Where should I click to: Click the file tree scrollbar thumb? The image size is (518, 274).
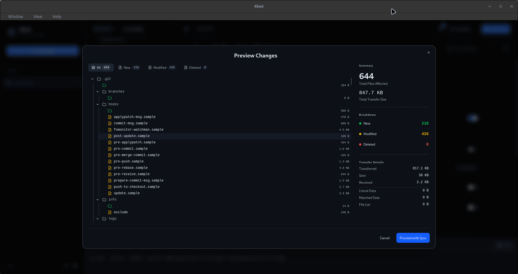point(351,81)
